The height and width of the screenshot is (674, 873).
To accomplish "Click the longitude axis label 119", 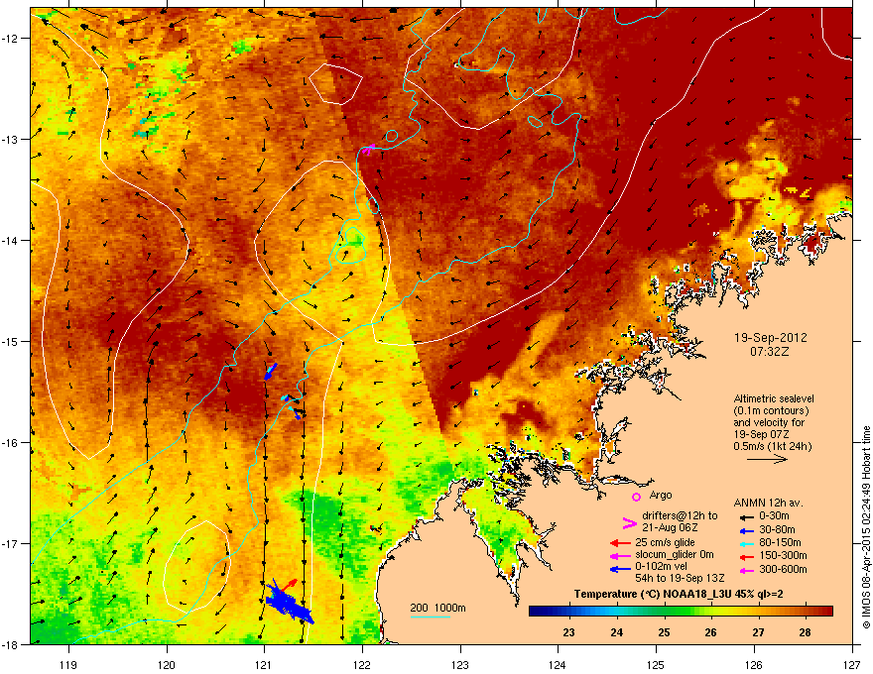I will pos(68,664).
